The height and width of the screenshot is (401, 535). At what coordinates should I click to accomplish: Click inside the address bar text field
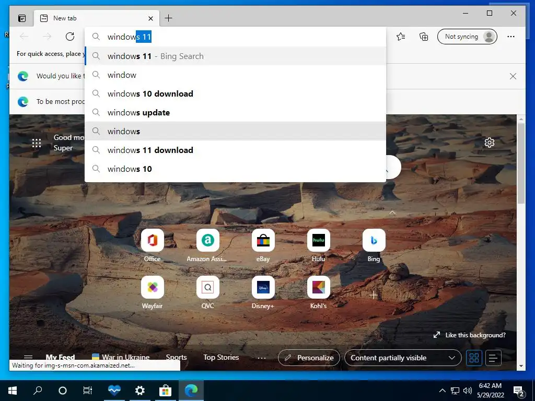[x=236, y=37]
